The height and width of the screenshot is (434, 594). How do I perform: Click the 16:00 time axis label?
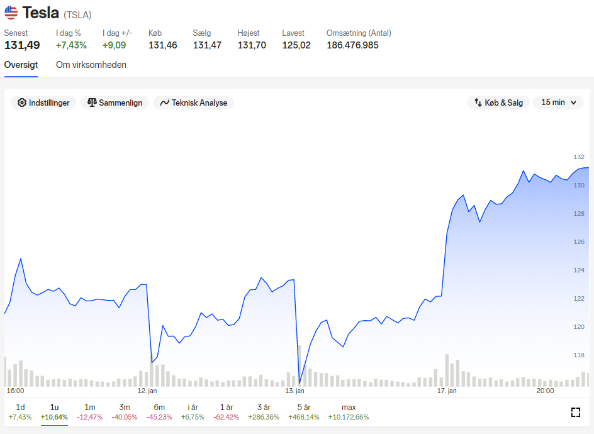pos(15,391)
